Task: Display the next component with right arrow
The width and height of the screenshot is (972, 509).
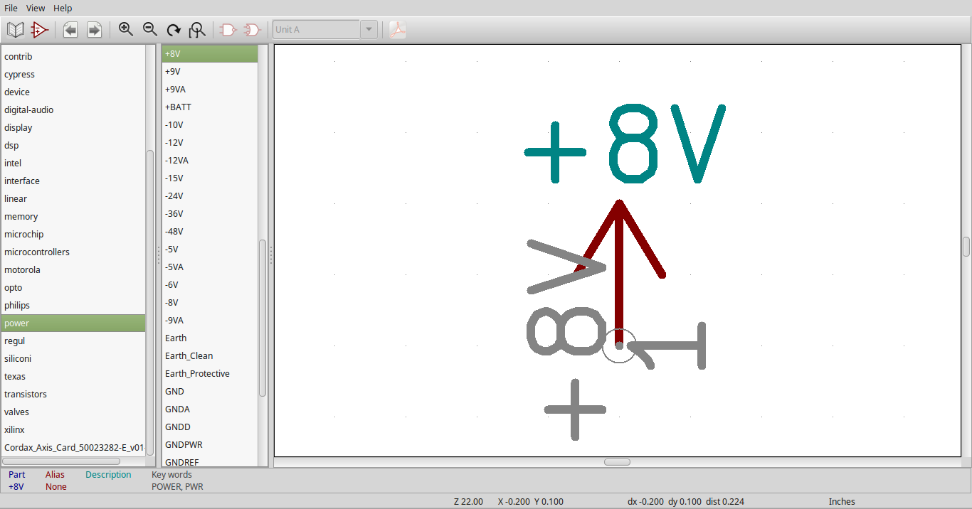Action: [x=94, y=30]
